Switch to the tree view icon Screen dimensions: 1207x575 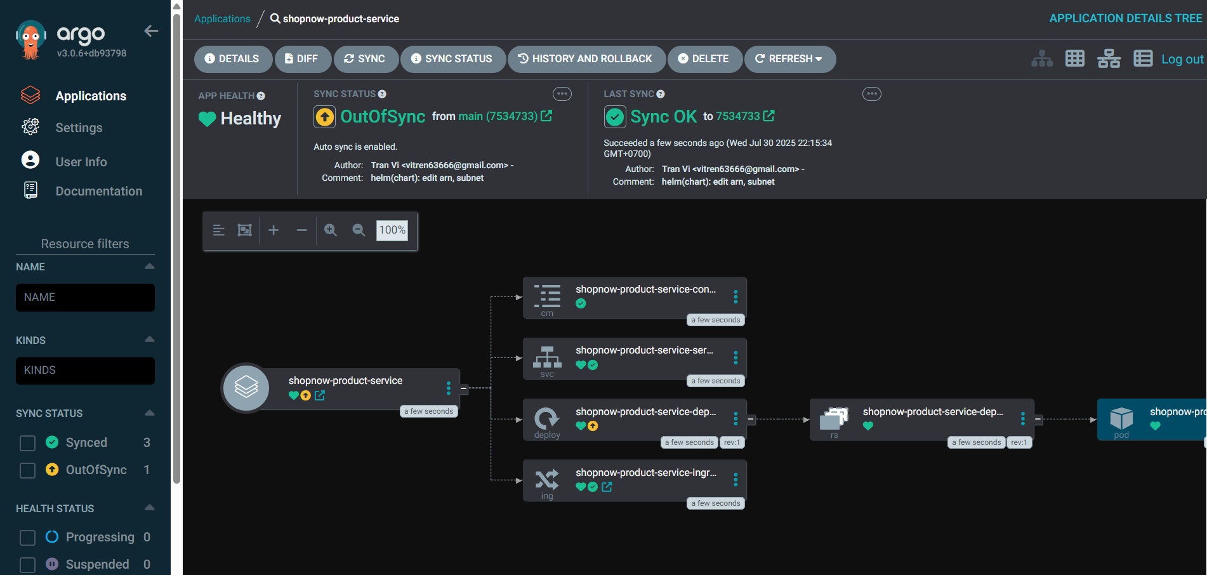pos(1041,59)
